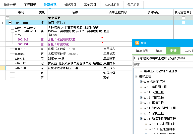
Task: Click the 清单工程内容 column header
Action: [x=118, y=12]
